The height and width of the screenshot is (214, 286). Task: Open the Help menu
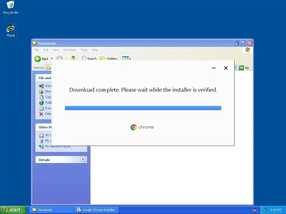[x=95, y=50]
